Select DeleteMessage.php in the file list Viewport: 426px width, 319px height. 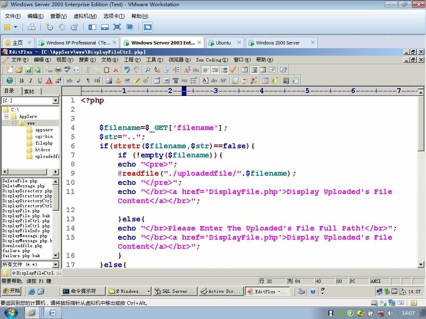click(x=24, y=186)
